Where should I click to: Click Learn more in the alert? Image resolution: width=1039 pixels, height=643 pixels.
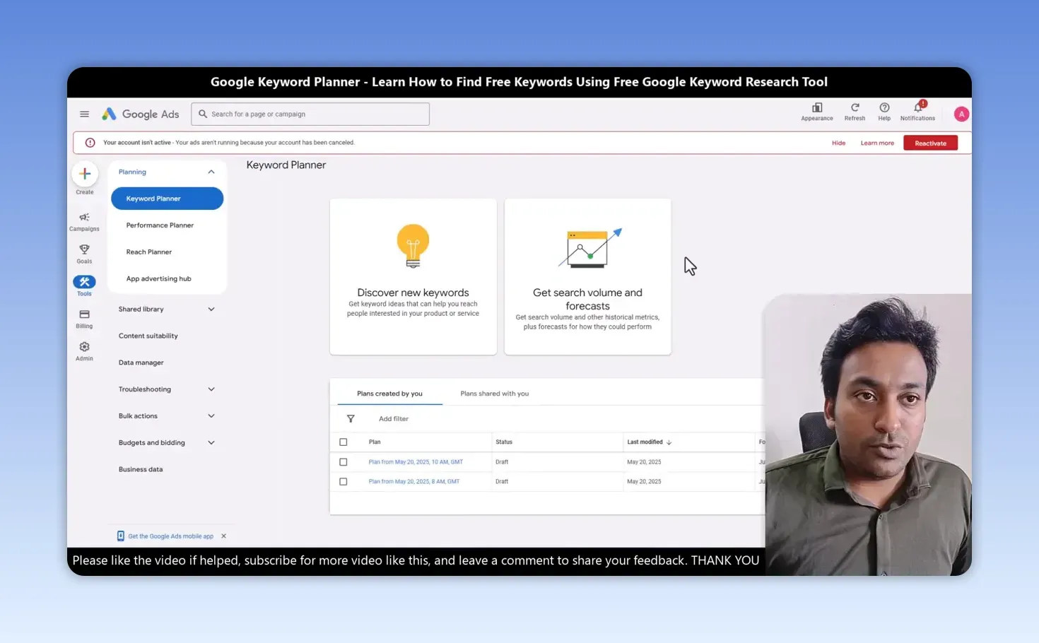(877, 143)
